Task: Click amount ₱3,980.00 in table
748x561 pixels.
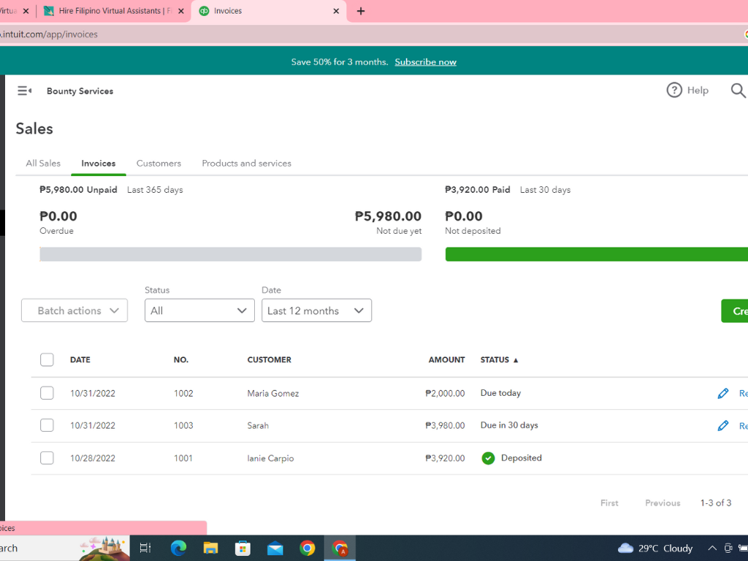Action: click(x=445, y=426)
